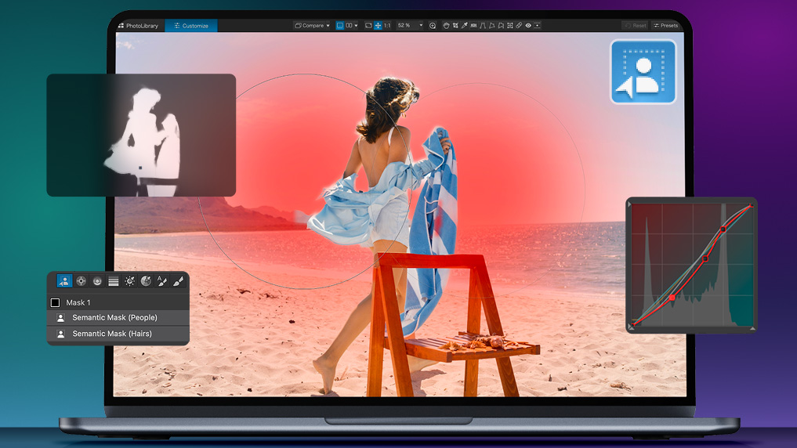The image size is (797, 448).
Task: Select the Mask 1 row
Action: click(118, 303)
